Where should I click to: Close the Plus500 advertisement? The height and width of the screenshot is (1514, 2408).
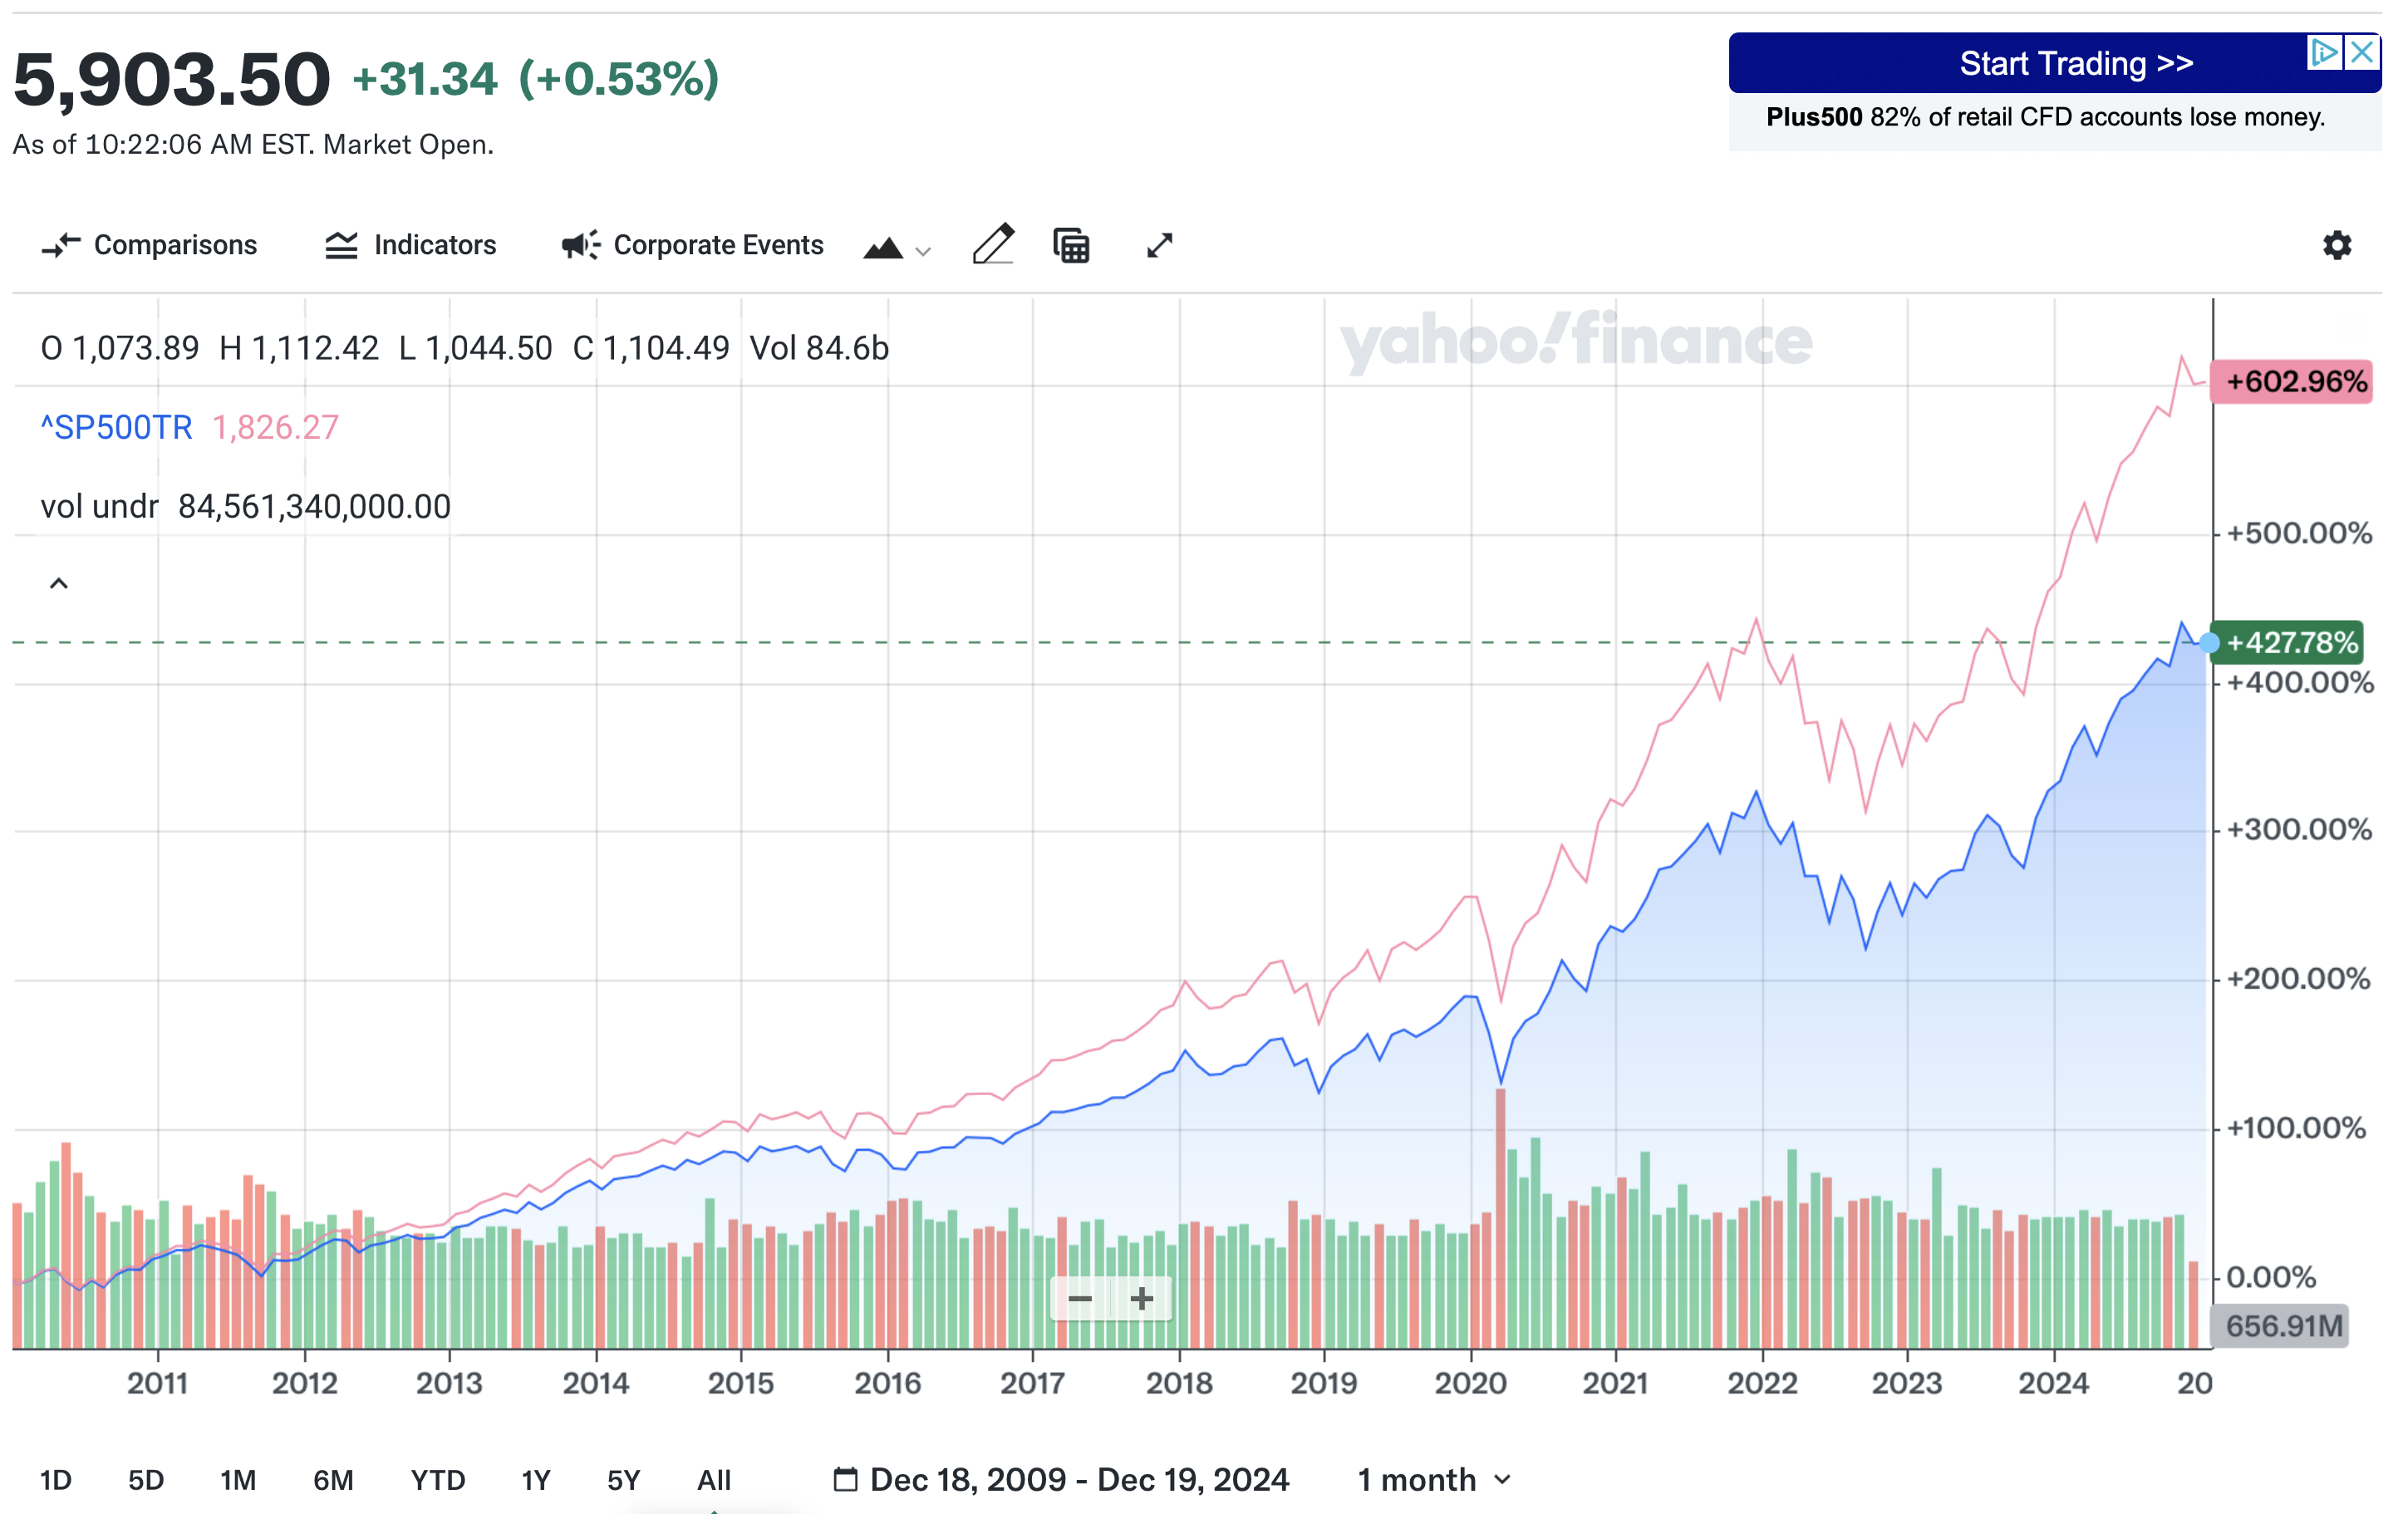pyautogui.click(x=2361, y=52)
